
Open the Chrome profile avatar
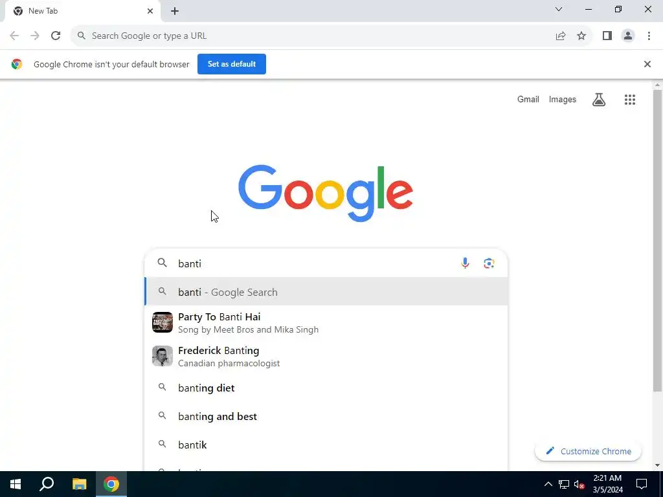pyautogui.click(x=628, y=36)
